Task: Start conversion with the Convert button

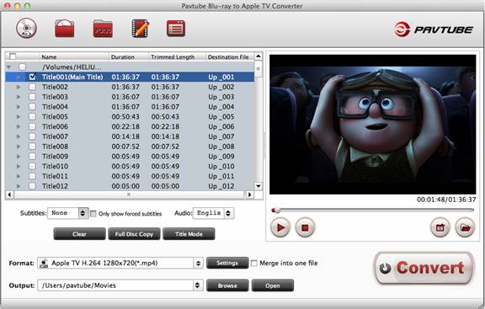Action: [424, 268]
